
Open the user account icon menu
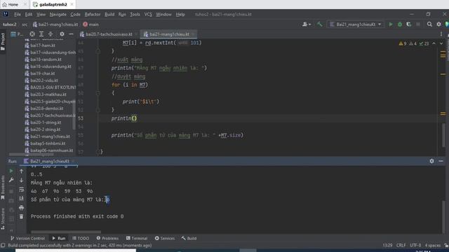(307, 24)
